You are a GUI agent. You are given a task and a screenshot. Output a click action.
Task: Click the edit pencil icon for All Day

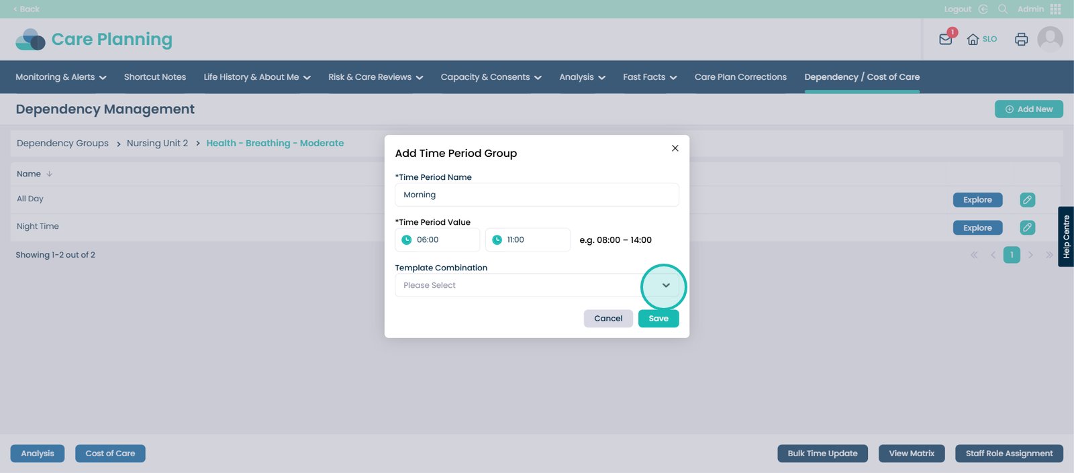click(x=1027, y=200)
